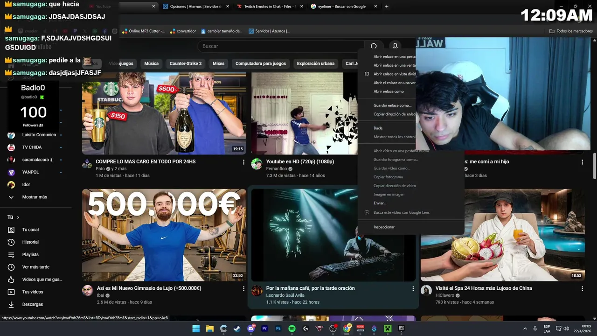Image resolution: width=597 pixels, height=336 pixels.
Task: Open the Tu canal sidebar icon
Action: pos(11,230)
